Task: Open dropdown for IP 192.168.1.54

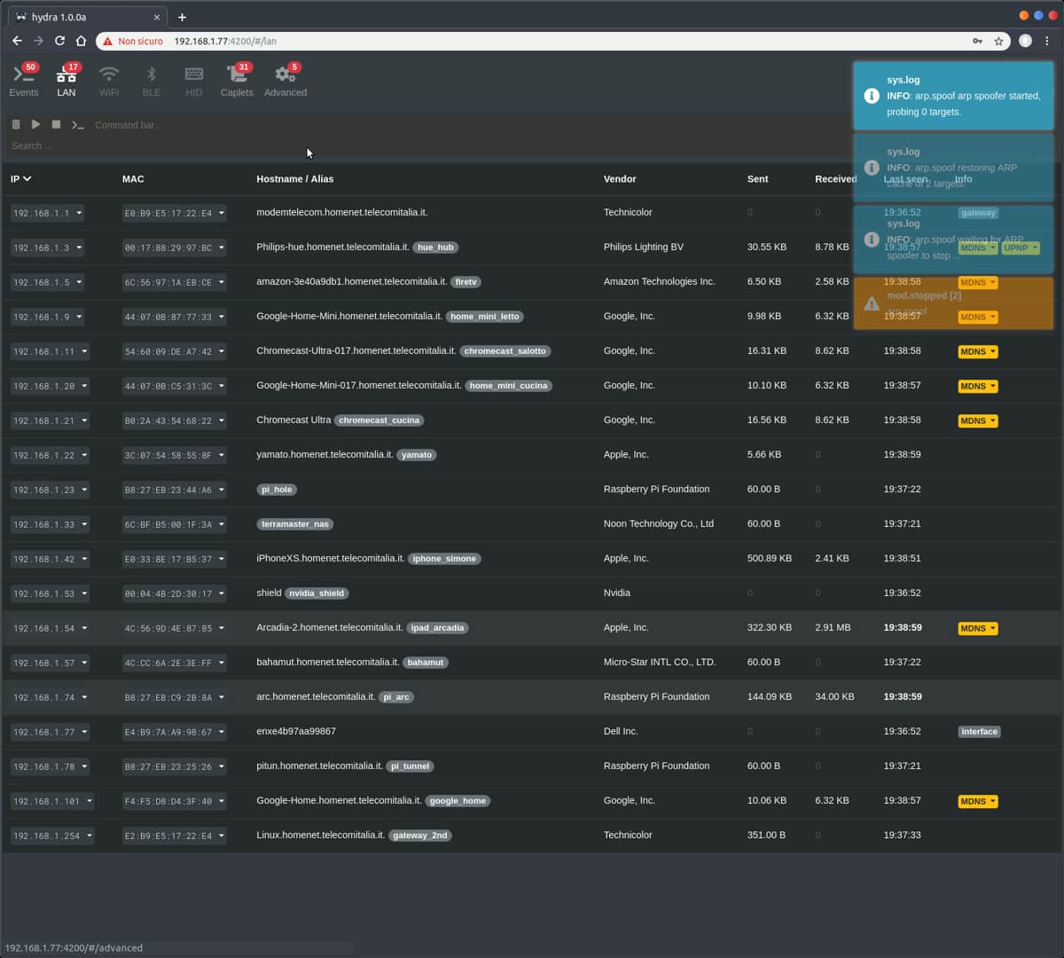Action: (51, 628)
